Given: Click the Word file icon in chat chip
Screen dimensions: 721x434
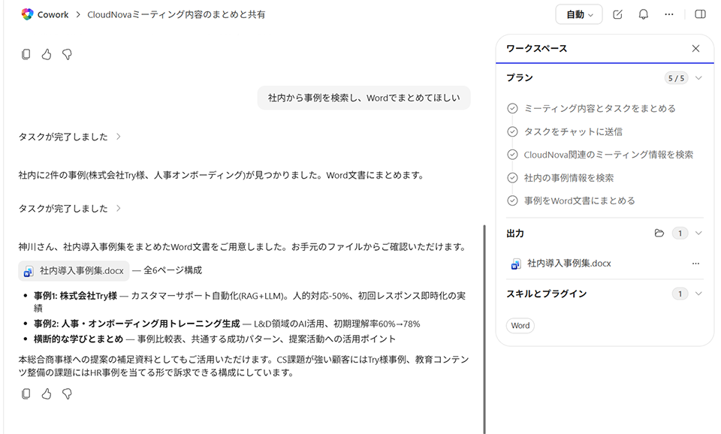Looking at the screenshot, I should [29, 271].
